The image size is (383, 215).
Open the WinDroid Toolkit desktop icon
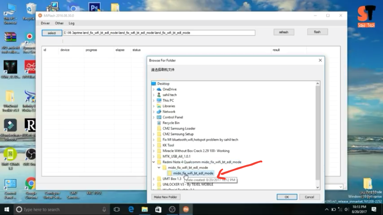(10, 101)
